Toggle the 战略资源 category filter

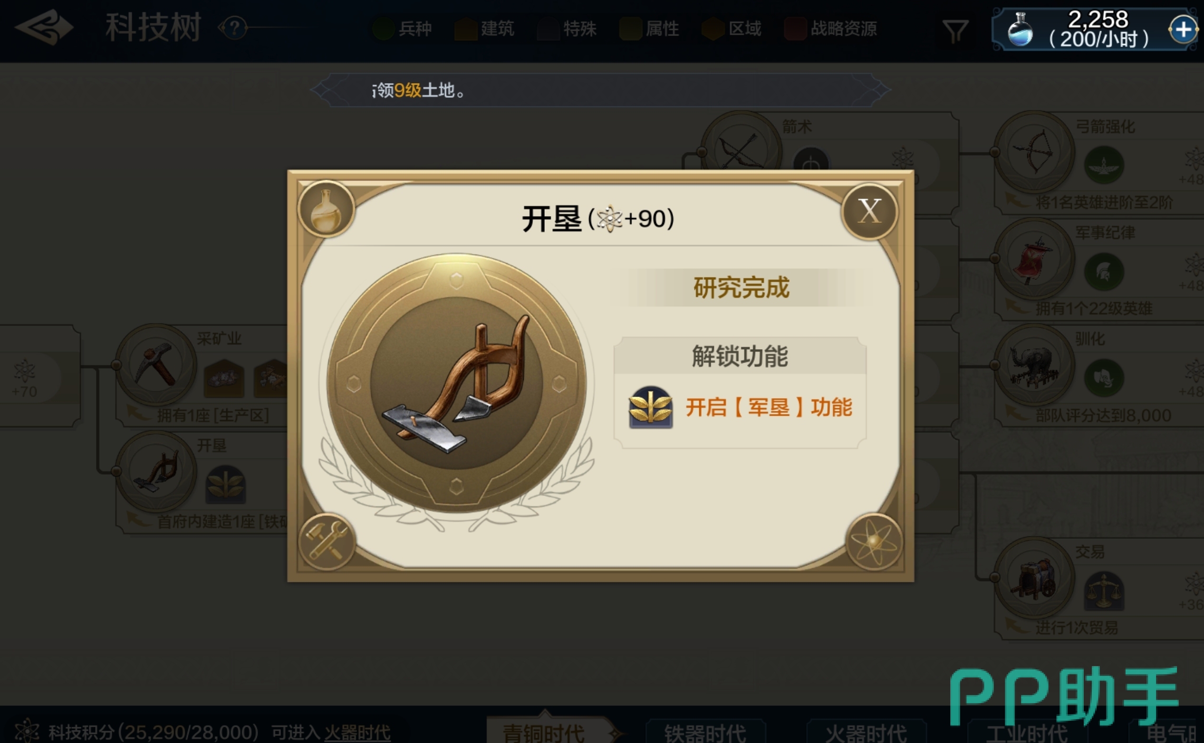pyautogui.click(x=831, y=29)
